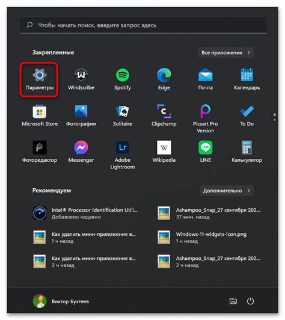Expand Дополнительно recommended items
285x320 pixels.
227,191
